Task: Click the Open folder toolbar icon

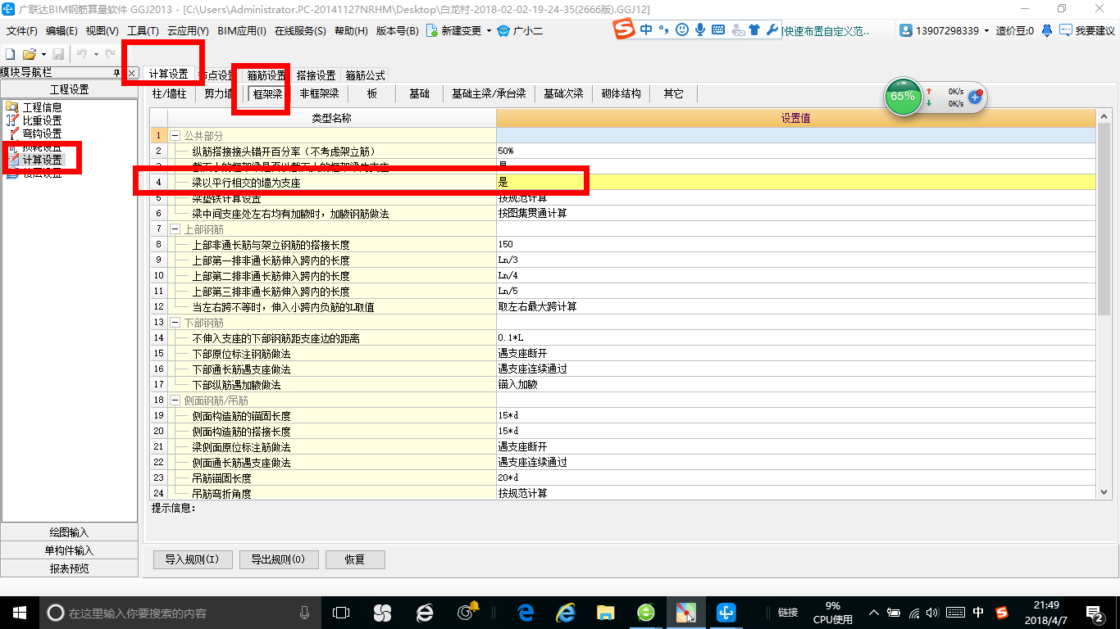Action: (29, 53)
